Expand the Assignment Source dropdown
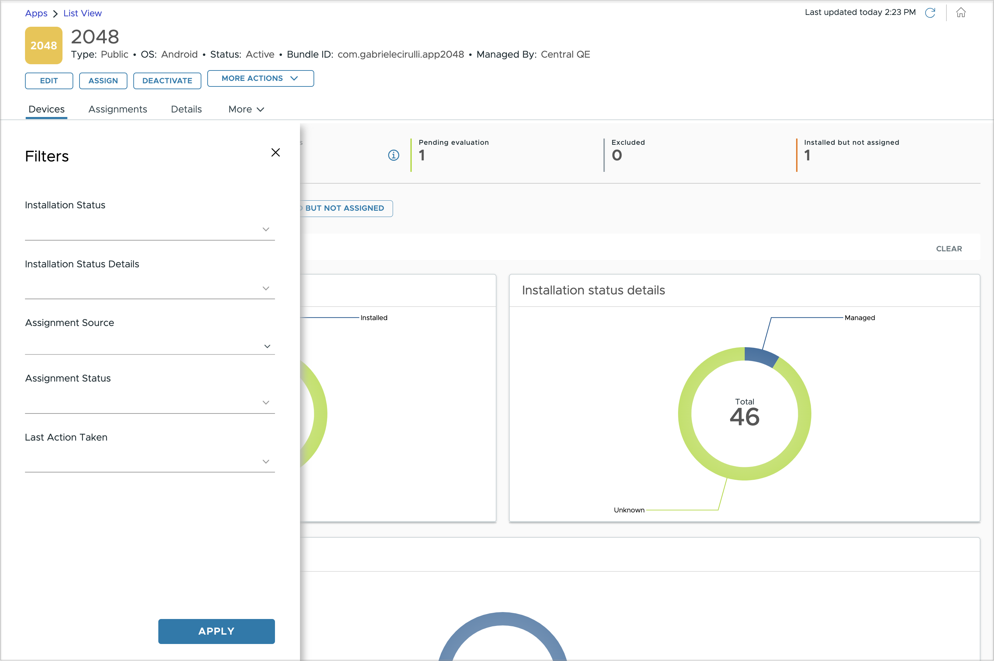The width and height of the screenshot is (994, 661). click(150, 346)
